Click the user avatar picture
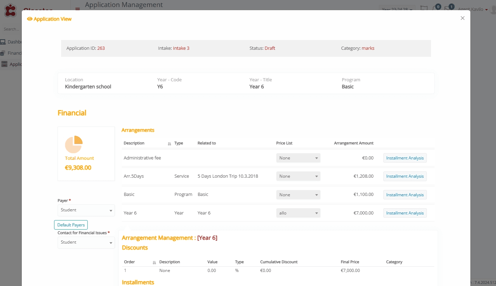 click(x=493, y=9)
